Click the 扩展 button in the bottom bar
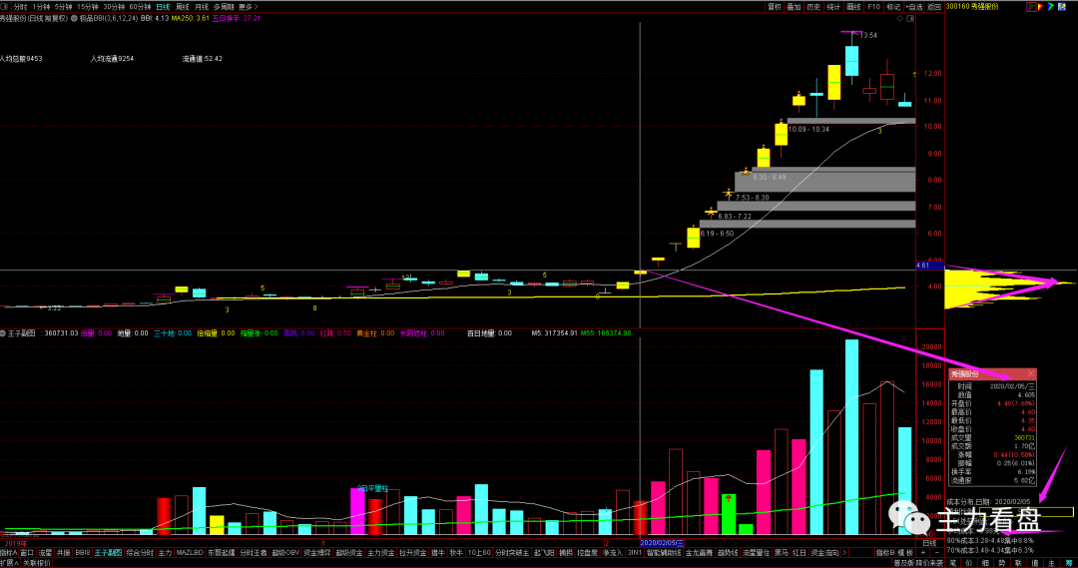 click(x=10, y=563)
